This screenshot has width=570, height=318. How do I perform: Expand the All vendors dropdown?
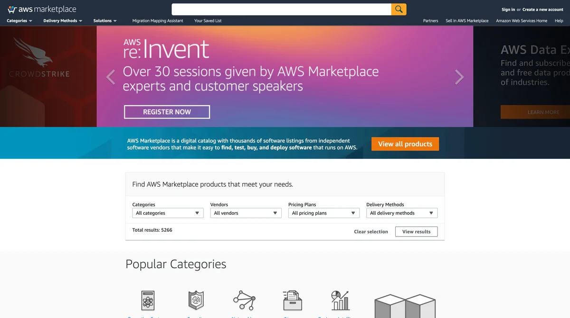[246, 213]
